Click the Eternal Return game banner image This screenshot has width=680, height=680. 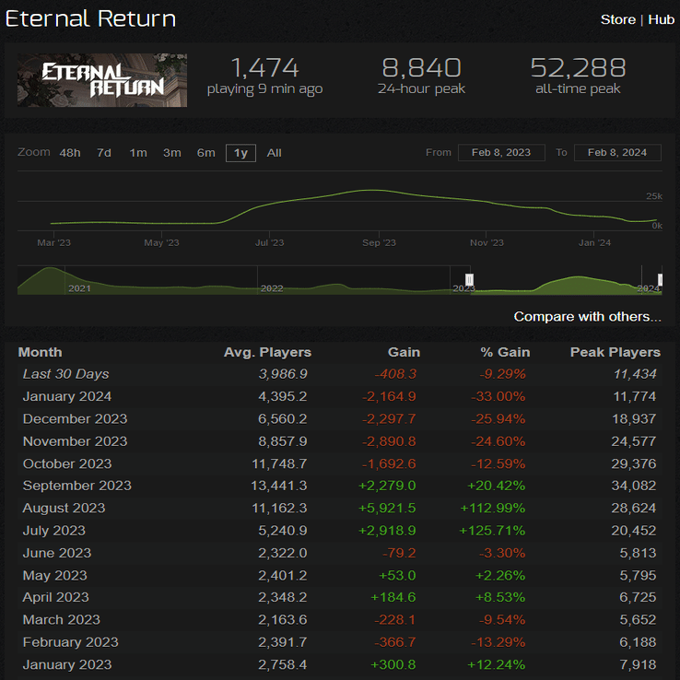(102, 80)
